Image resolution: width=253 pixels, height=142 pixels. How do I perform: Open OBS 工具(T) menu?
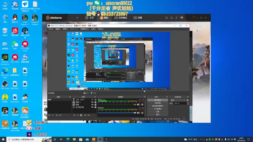(93, 29)
